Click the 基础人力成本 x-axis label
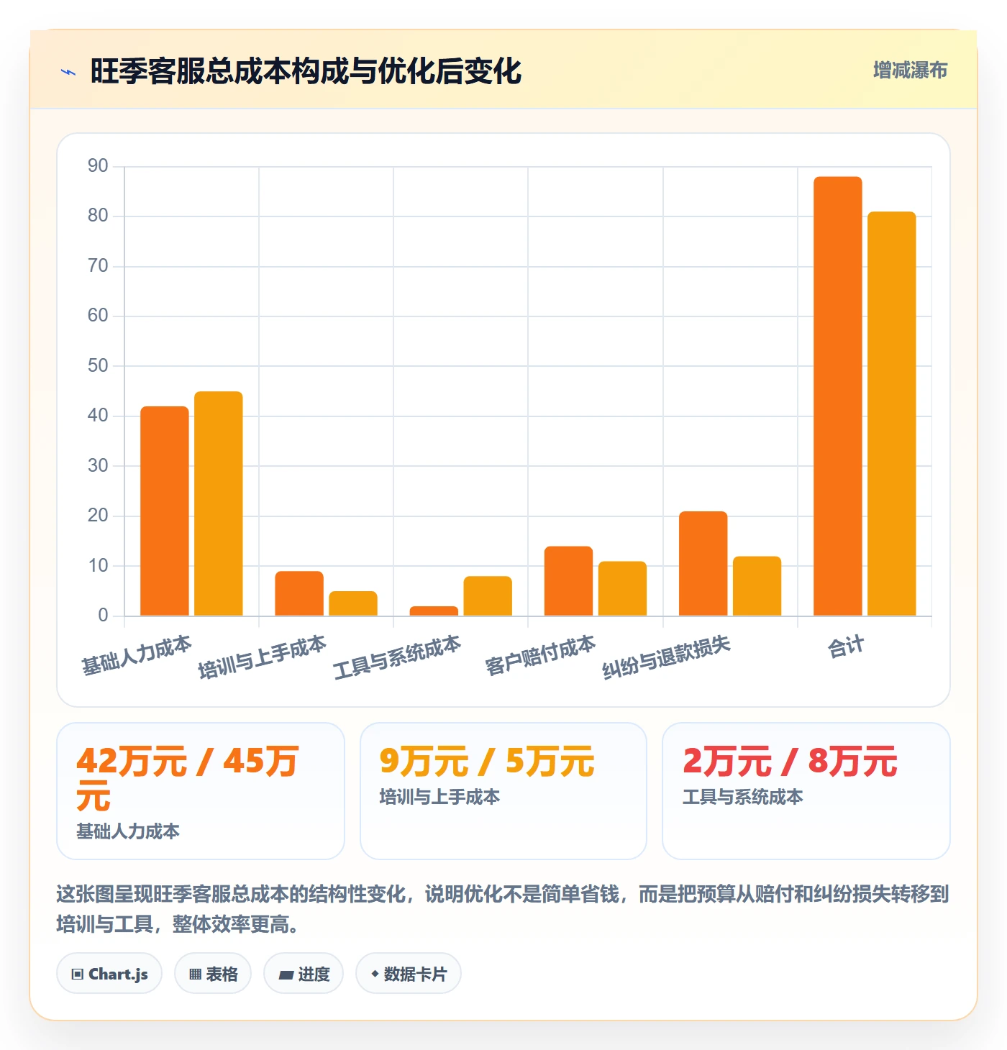The height and width of the screenshot is (1050, 1007). 137,655
